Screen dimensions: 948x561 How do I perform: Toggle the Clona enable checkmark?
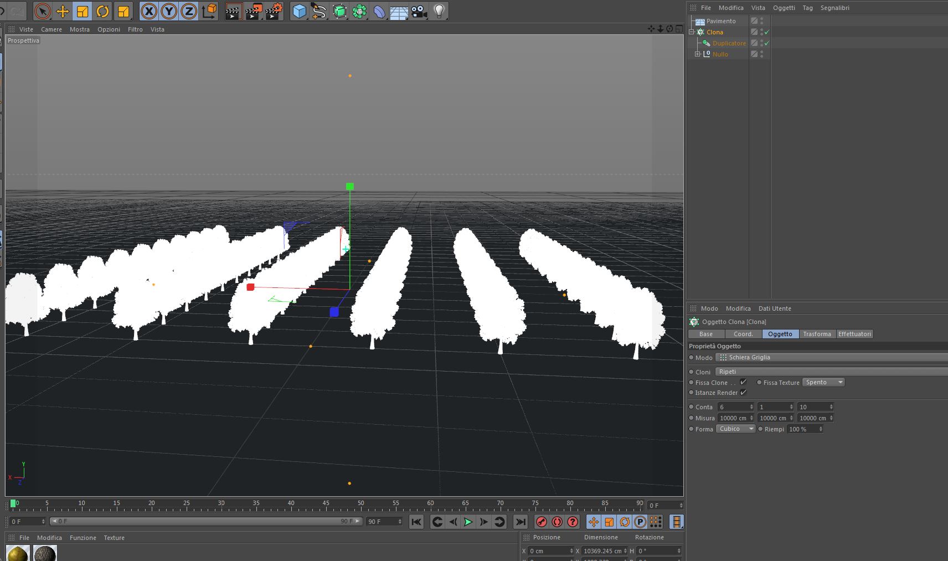tap(767, 32)
